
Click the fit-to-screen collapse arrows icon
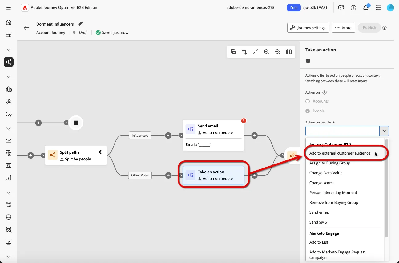pyautogui.click(x=256, y=52)
